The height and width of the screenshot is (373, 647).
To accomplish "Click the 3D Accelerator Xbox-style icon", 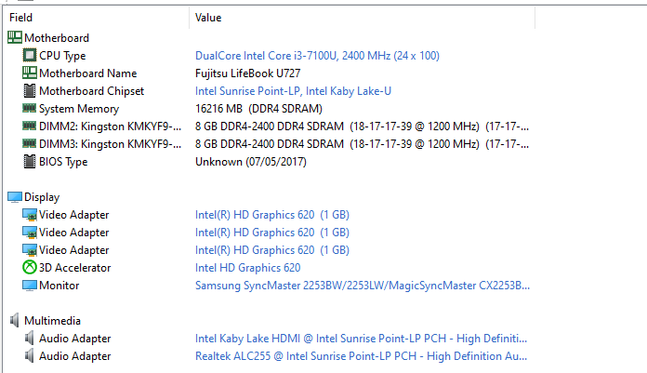I will pos(30,268).
